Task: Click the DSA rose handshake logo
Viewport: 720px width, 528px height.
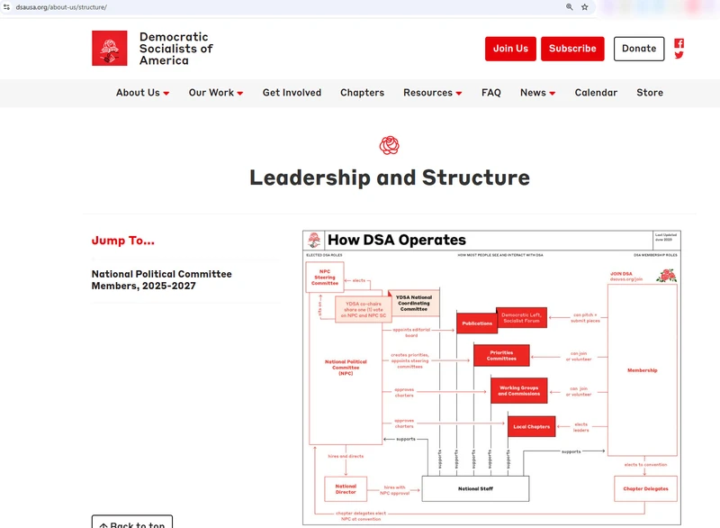Action: coord(109,49)
